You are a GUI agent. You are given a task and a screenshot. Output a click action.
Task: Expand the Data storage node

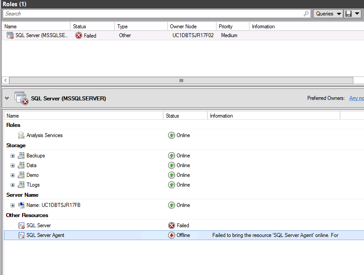pyautogui.click(x=12, y=165)
